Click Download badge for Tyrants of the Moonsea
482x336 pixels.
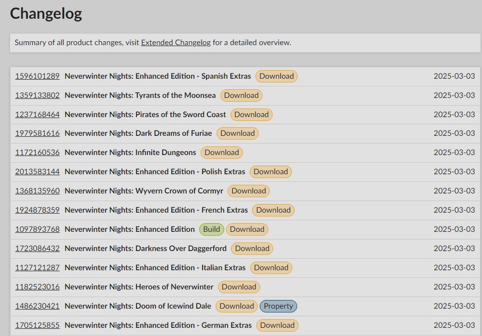(x=241, y=96)
